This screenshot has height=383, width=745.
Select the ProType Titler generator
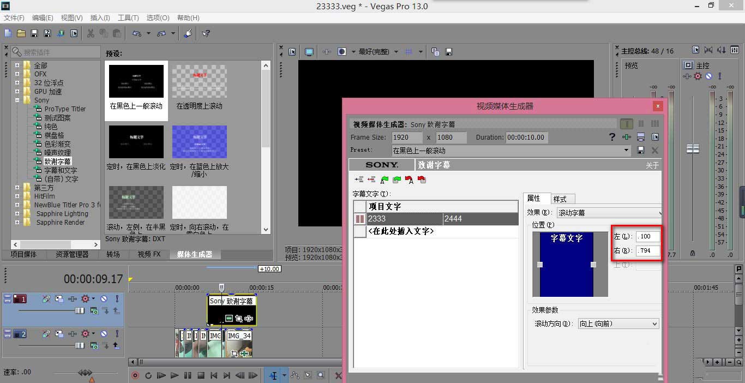pos(65,109)
